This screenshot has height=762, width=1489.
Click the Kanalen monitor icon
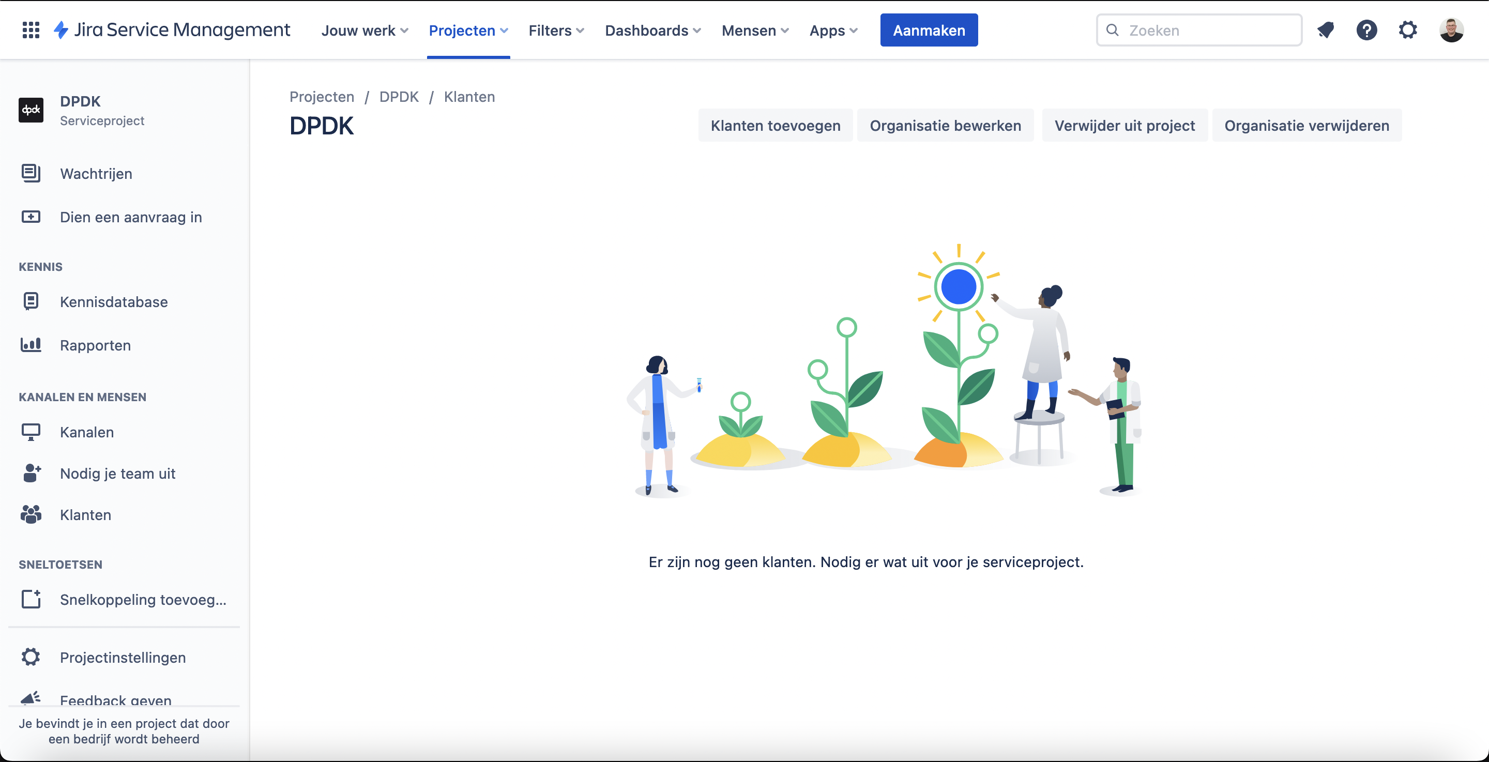click(31, 432)
